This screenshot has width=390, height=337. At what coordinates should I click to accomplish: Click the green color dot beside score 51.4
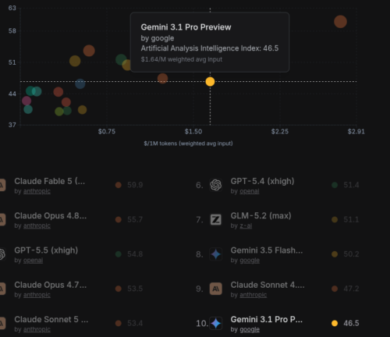click(335, 185)
